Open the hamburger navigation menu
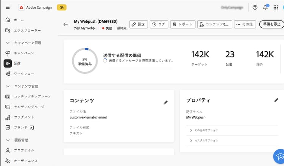This screenshot has width=284, height=166. tap(8, 7)
